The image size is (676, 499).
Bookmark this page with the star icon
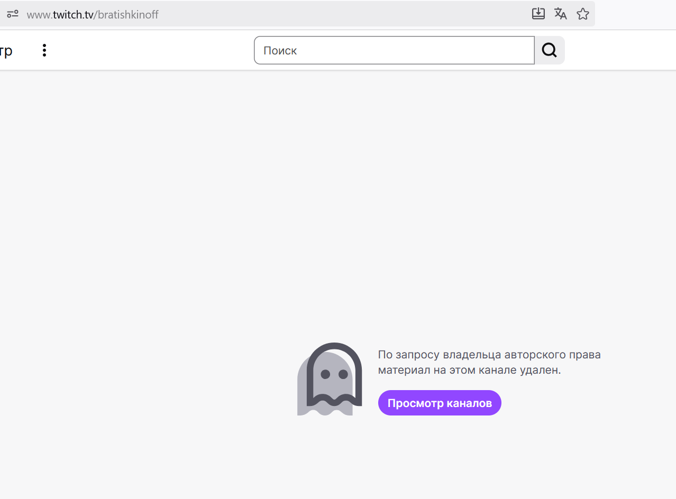coord(583,14)
